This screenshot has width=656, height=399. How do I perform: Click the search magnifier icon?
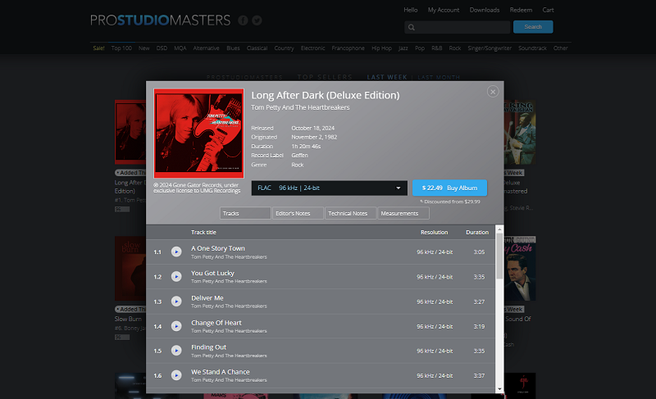click(x=412, y=27)
